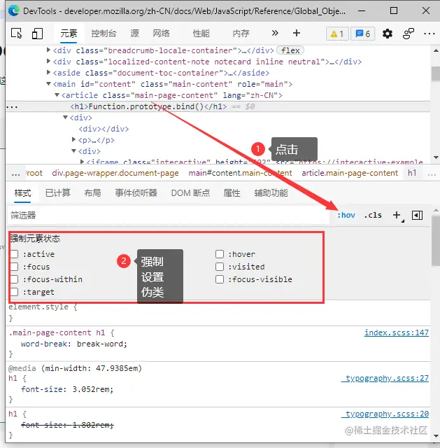Enable the :focus forced state

point(14,267)
